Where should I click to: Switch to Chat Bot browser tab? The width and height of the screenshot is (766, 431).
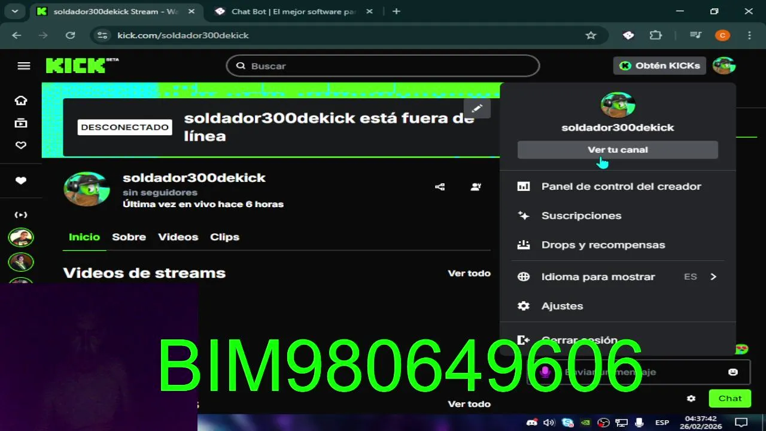click(293, 11)
